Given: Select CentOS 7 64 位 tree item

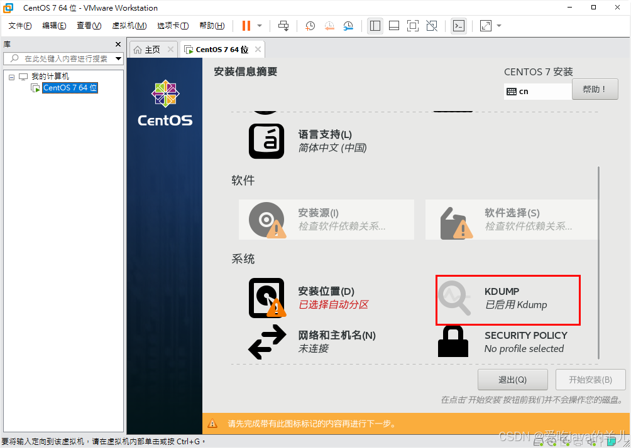Looking at the screenshot, I should [70, 88].
